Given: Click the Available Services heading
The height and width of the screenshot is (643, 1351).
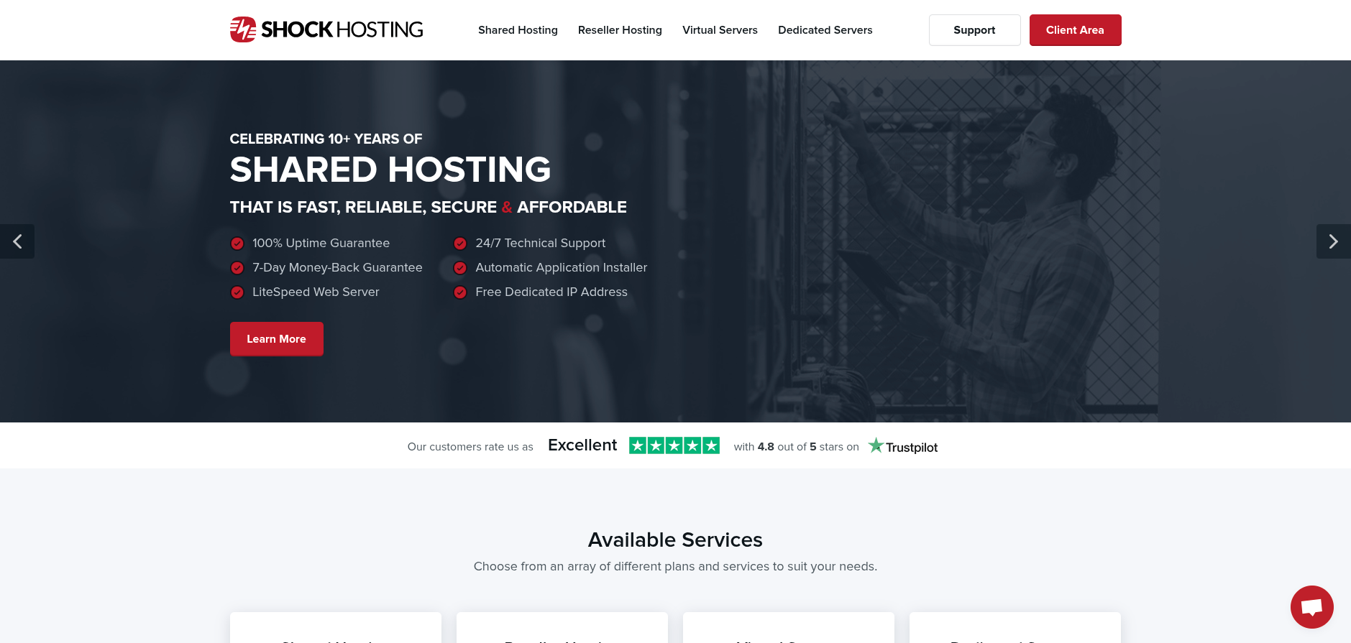Looking at the screenshot, I should [x=675, y=540].
